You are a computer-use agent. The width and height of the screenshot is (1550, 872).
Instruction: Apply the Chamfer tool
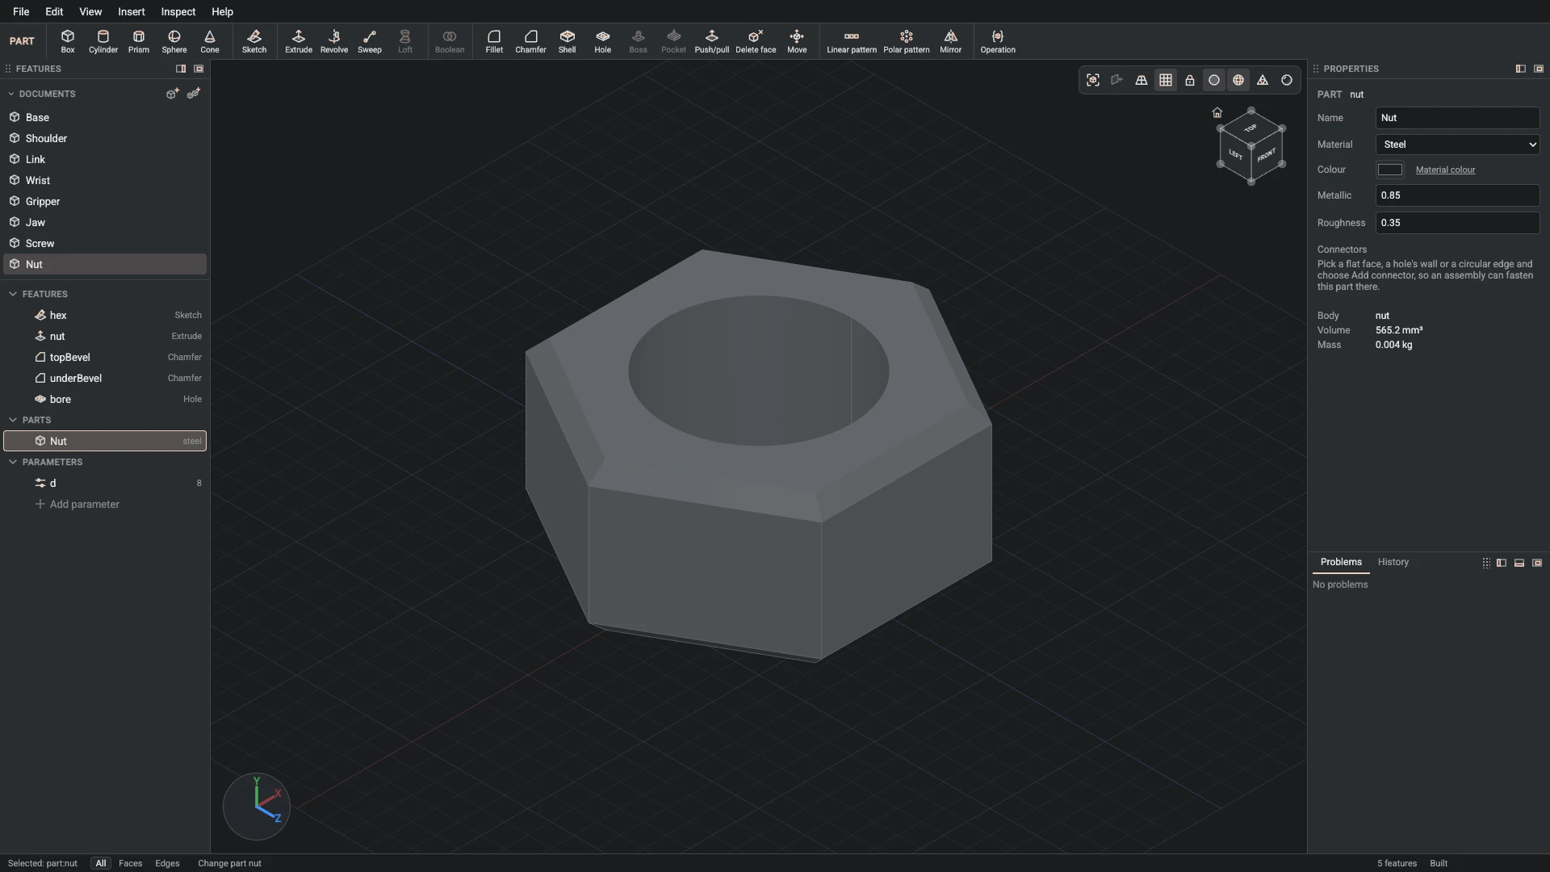(x=530, y=41)
